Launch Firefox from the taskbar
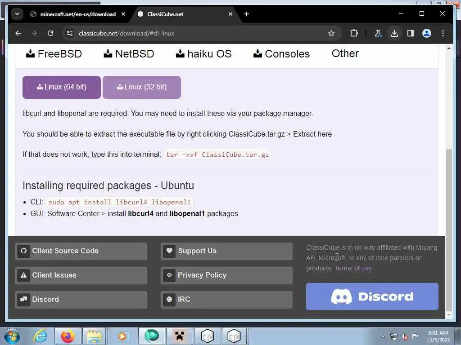This screenshot has height=345, width=461. 68,336
